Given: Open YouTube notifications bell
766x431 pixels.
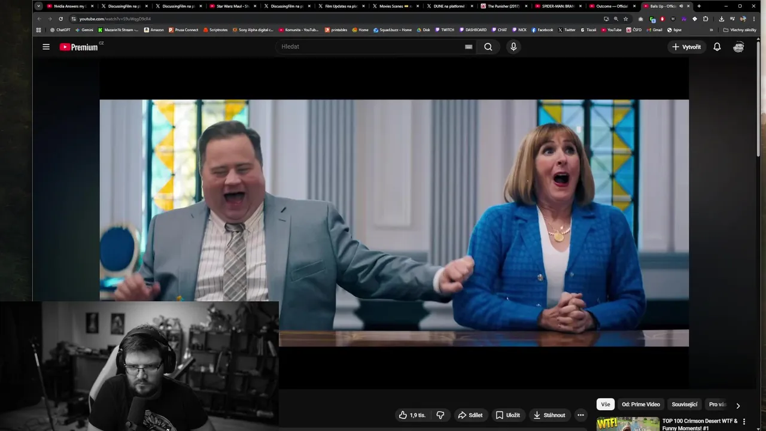Looking at the screenshot, I should coord(717,47).
